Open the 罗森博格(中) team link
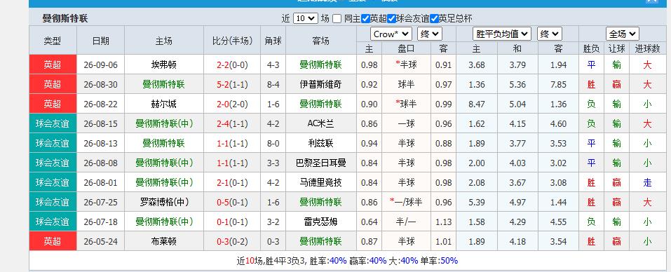This screenshot has height=272, width=671. click(164, 203)
